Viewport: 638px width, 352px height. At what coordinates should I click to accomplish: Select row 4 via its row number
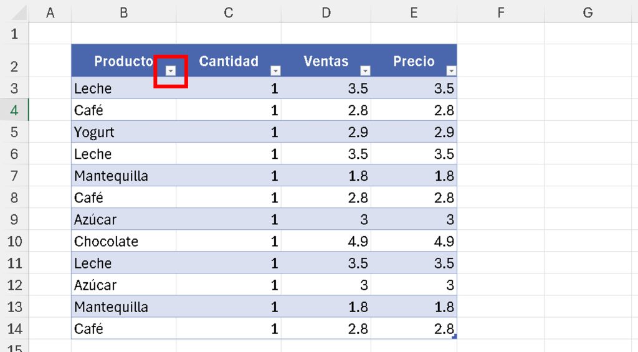pyautogui.click(x=14, y=111)
